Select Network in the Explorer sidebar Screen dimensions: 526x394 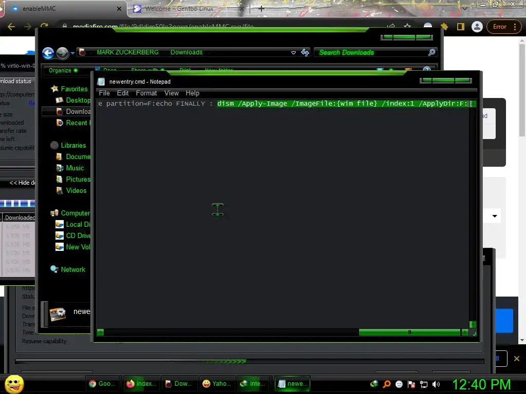point(68,269)
